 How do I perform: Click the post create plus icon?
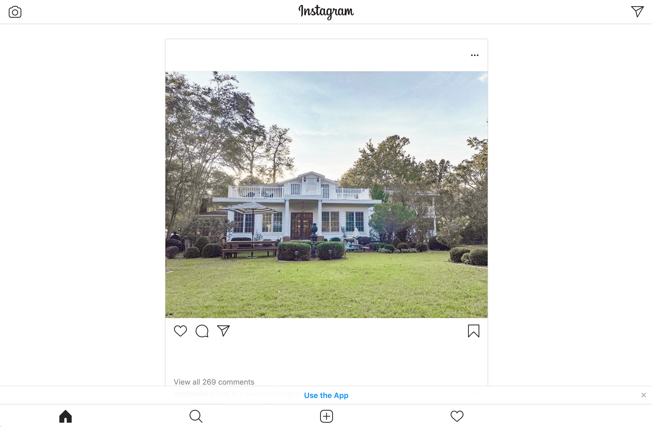click(x=326, y=416)
